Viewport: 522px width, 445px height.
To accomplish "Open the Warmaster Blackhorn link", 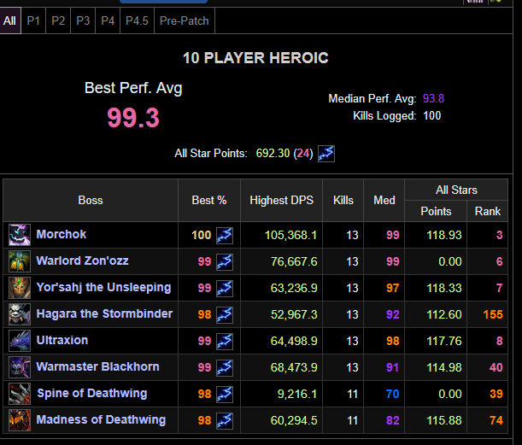I will 98,366.
